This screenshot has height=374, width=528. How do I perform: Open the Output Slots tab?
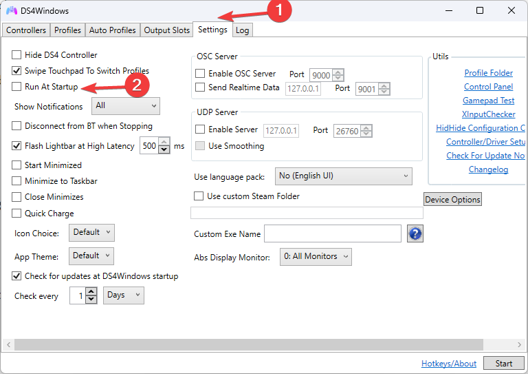coord(166,30)
